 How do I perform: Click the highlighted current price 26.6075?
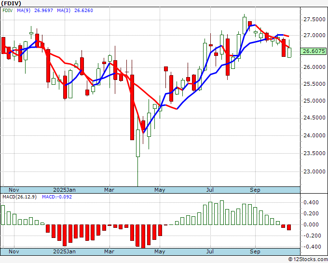click(x=314, y=51)
